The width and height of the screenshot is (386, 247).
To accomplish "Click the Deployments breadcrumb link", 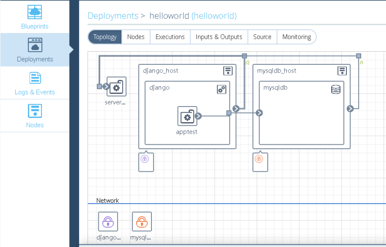I will click(113, 16).
